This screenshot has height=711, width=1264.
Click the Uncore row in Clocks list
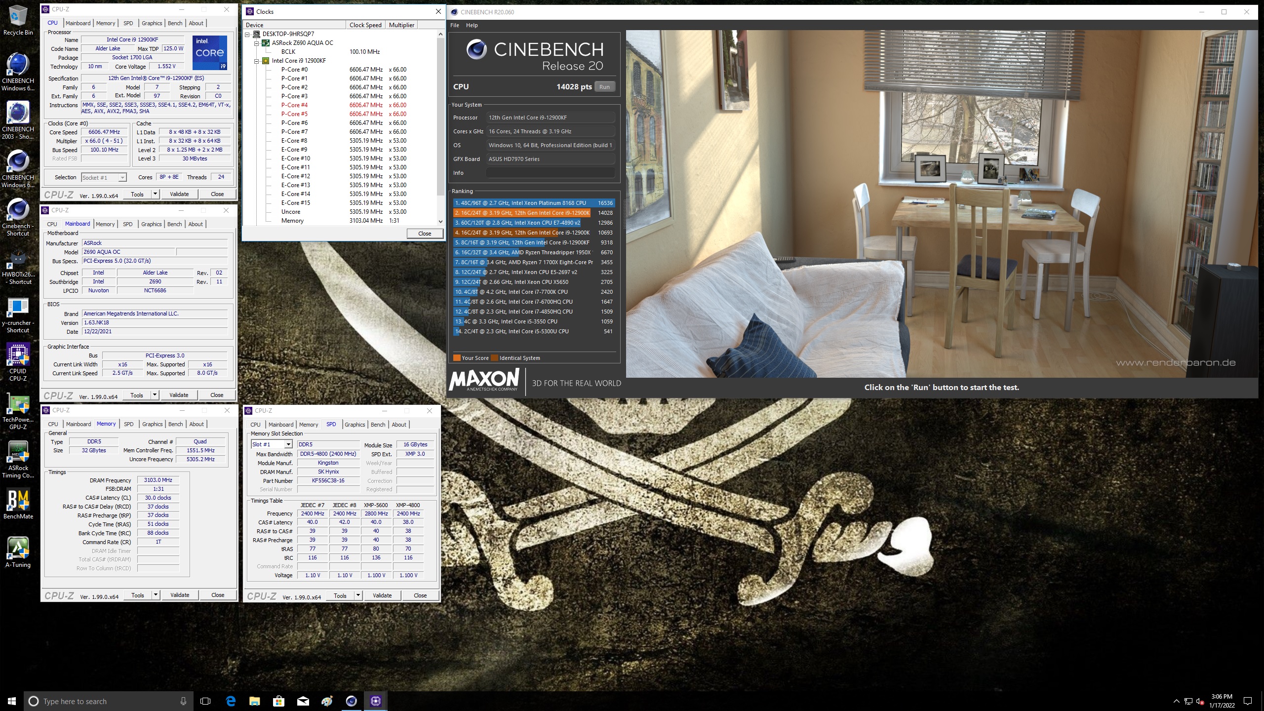click(x=344, y=212)
